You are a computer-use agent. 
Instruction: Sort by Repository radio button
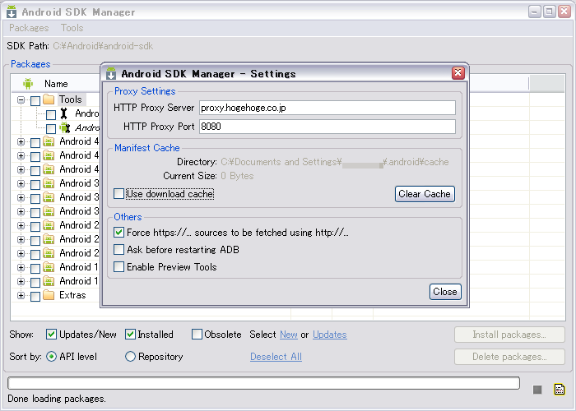[x=130, y=356]
